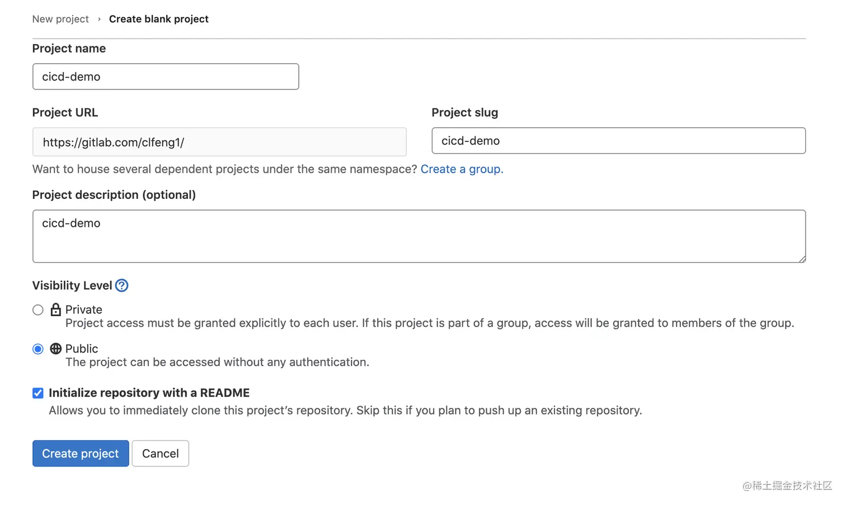
Task: Click the Create blank project breadcrumb
Action: coord(159,19)
